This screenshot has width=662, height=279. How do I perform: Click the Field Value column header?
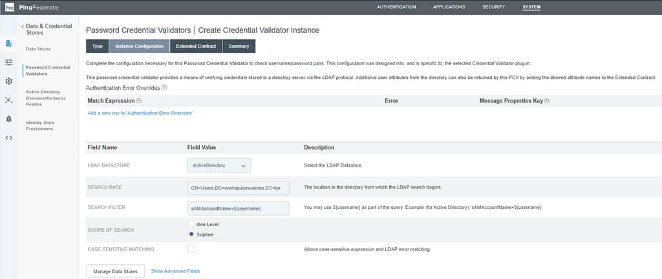pyautogui.click(x=202, y=147)
